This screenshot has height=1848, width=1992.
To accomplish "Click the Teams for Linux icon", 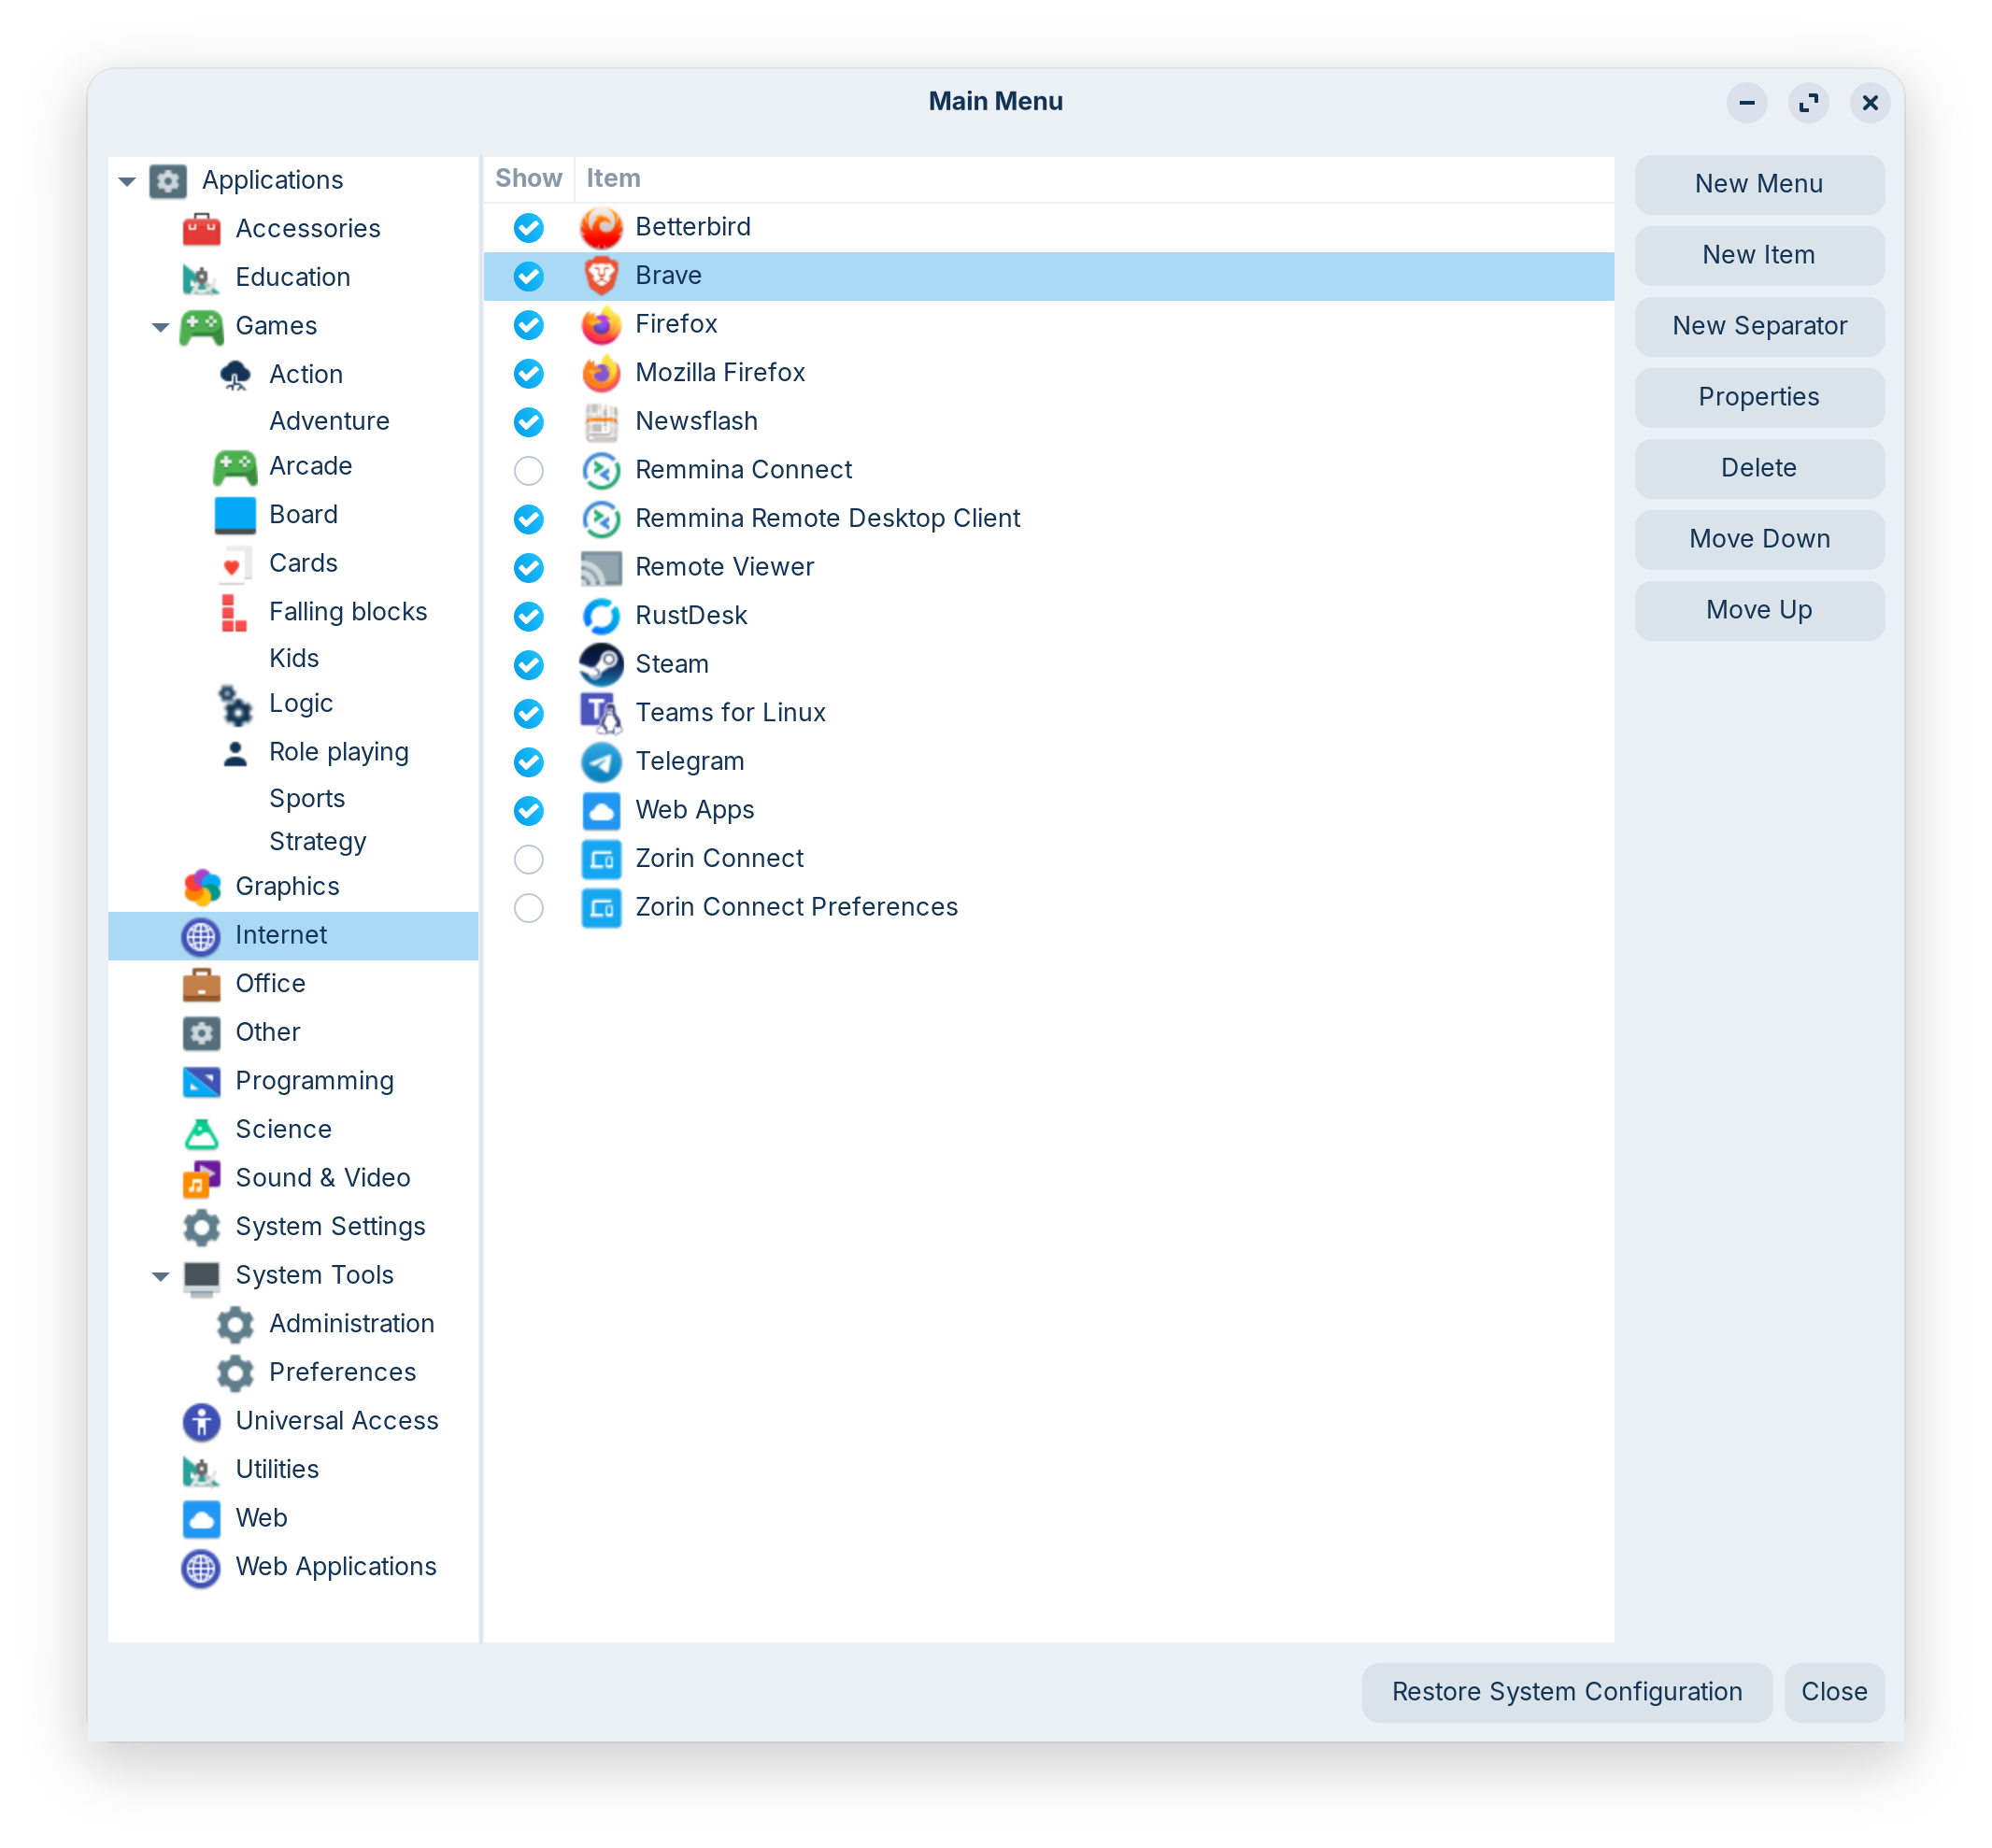I will point(601,713).
